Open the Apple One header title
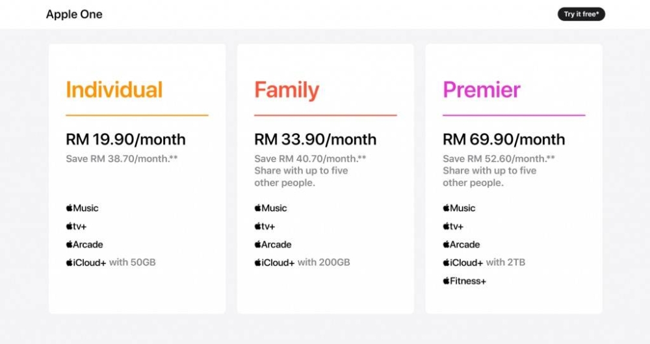This screenshot has width=650, height=344. click(74, 14)
